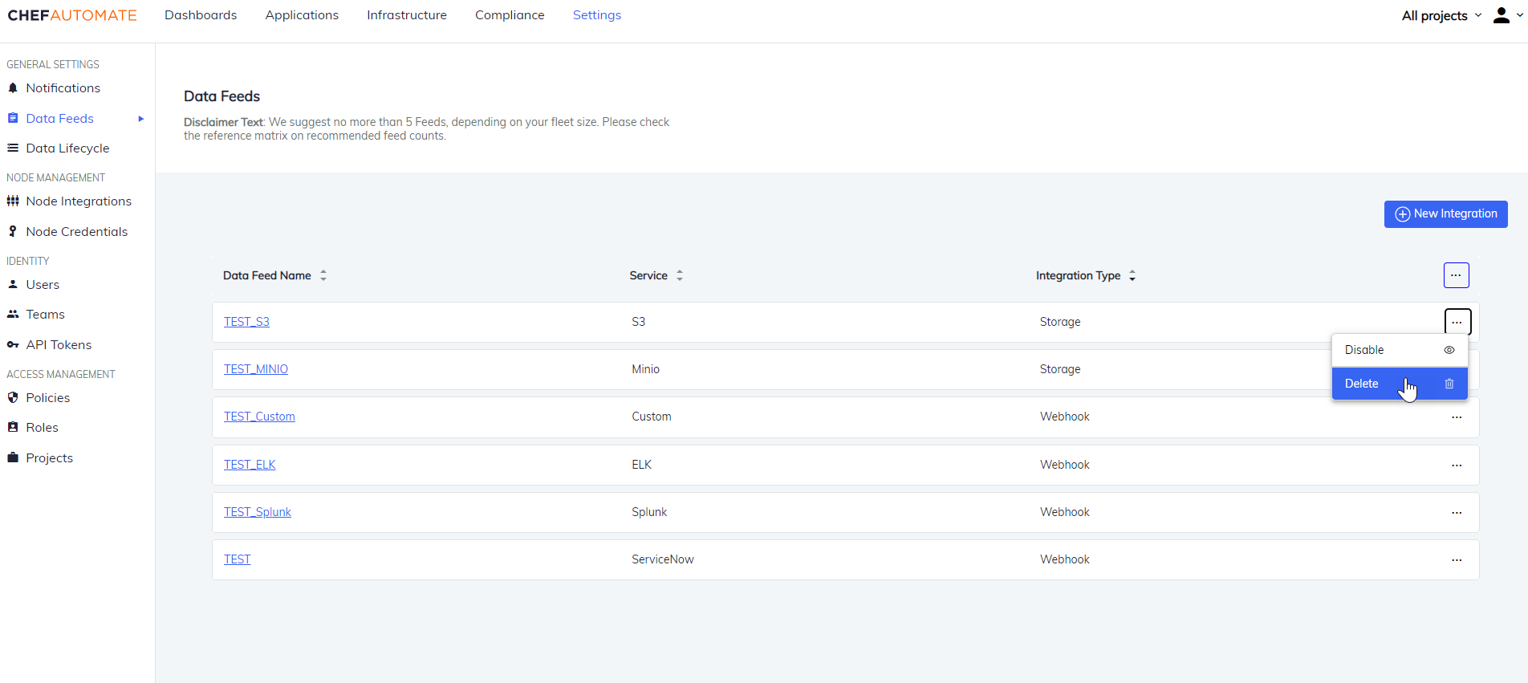Open the user profile icon menu

tap(1502, 15)
